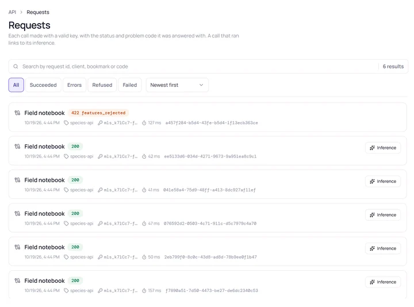Click the route icon on the 41 ms request

[x=17, y=180]
